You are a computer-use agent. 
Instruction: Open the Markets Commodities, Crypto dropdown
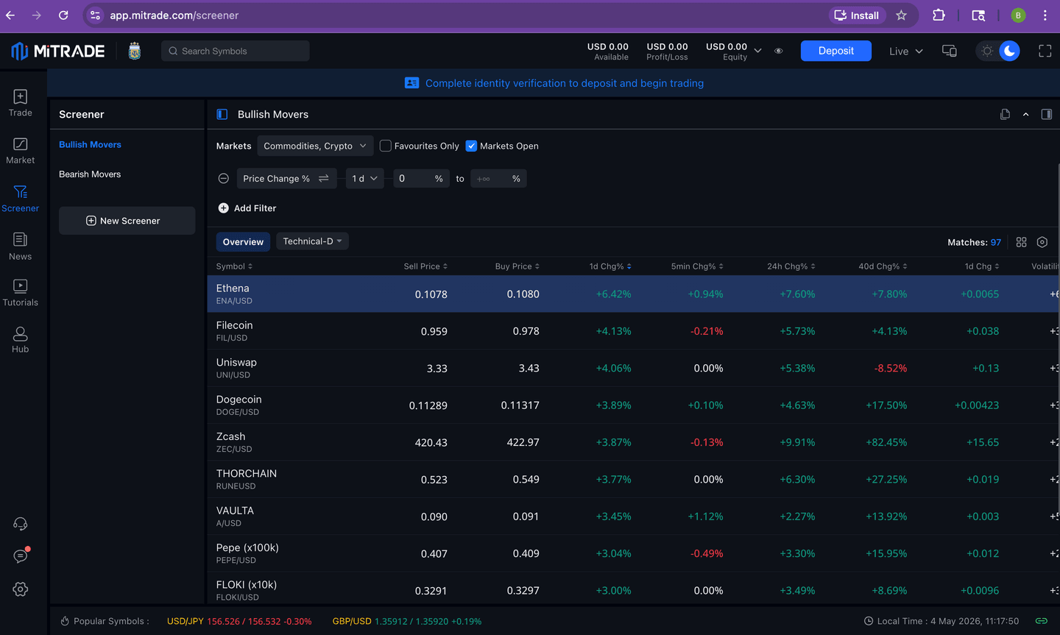click(314, 146)
